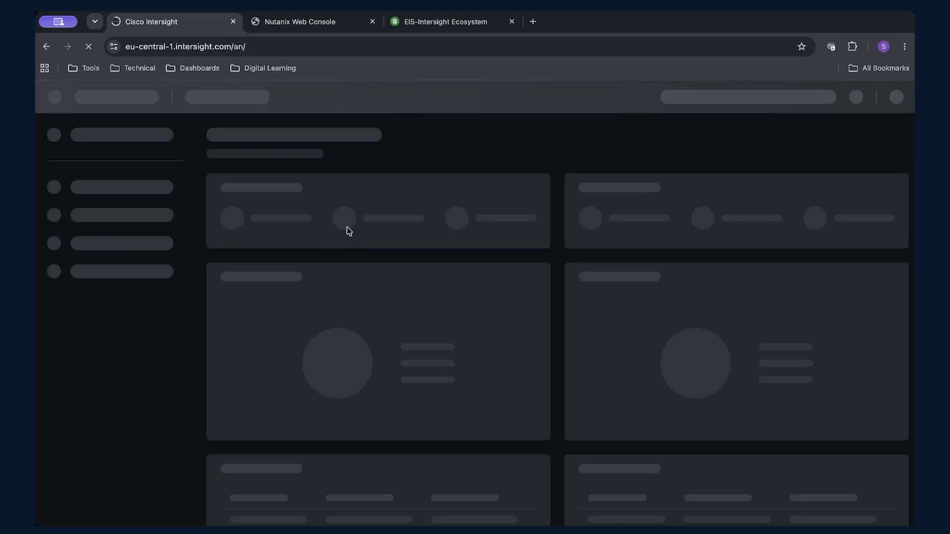
Task: Open the Extensions puzzle icon
Action: coord(852,46)
